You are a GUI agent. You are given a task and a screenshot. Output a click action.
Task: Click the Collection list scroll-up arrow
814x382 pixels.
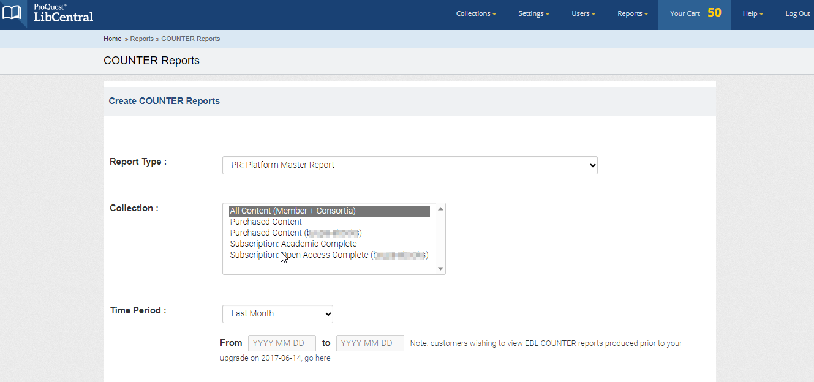pos(440,208)
